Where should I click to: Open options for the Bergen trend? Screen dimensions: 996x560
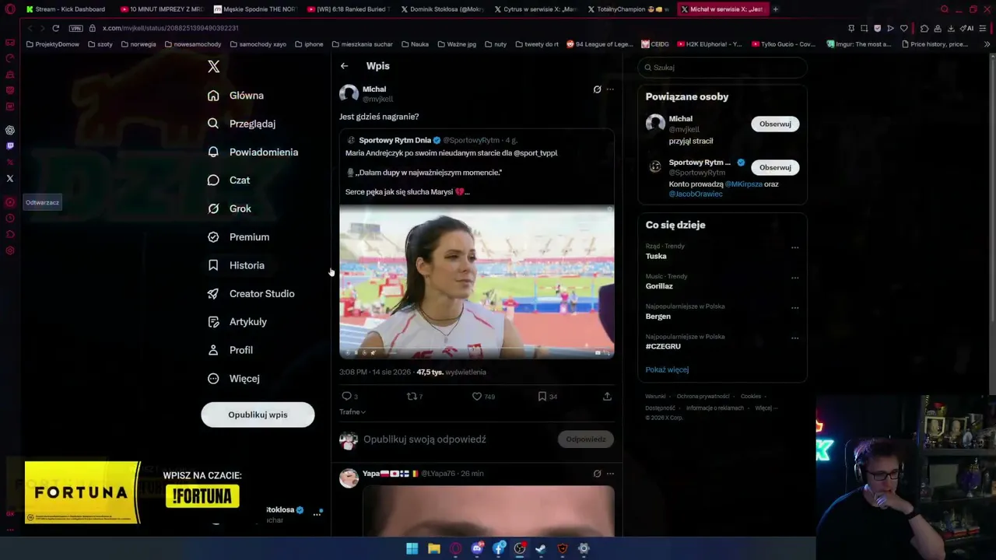pos(794,308)
